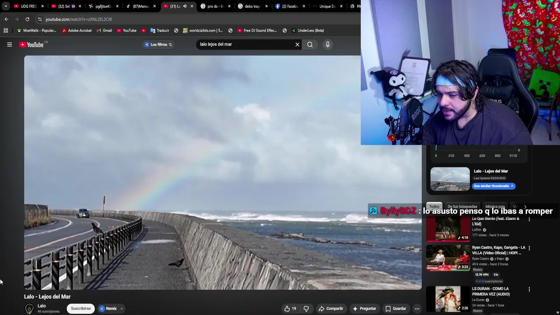Open Ryan Castro LA VILLA video thumbnail

[448, 258]
